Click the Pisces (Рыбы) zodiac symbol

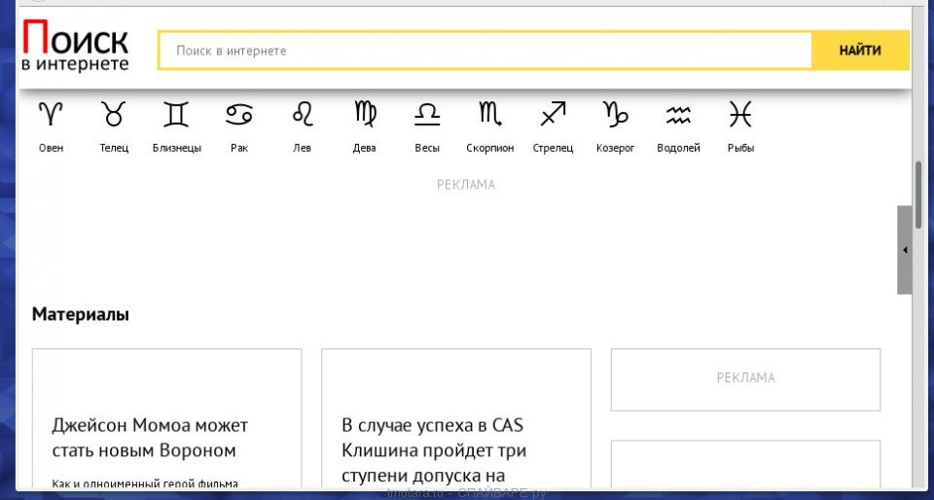[x=740, y=115]
